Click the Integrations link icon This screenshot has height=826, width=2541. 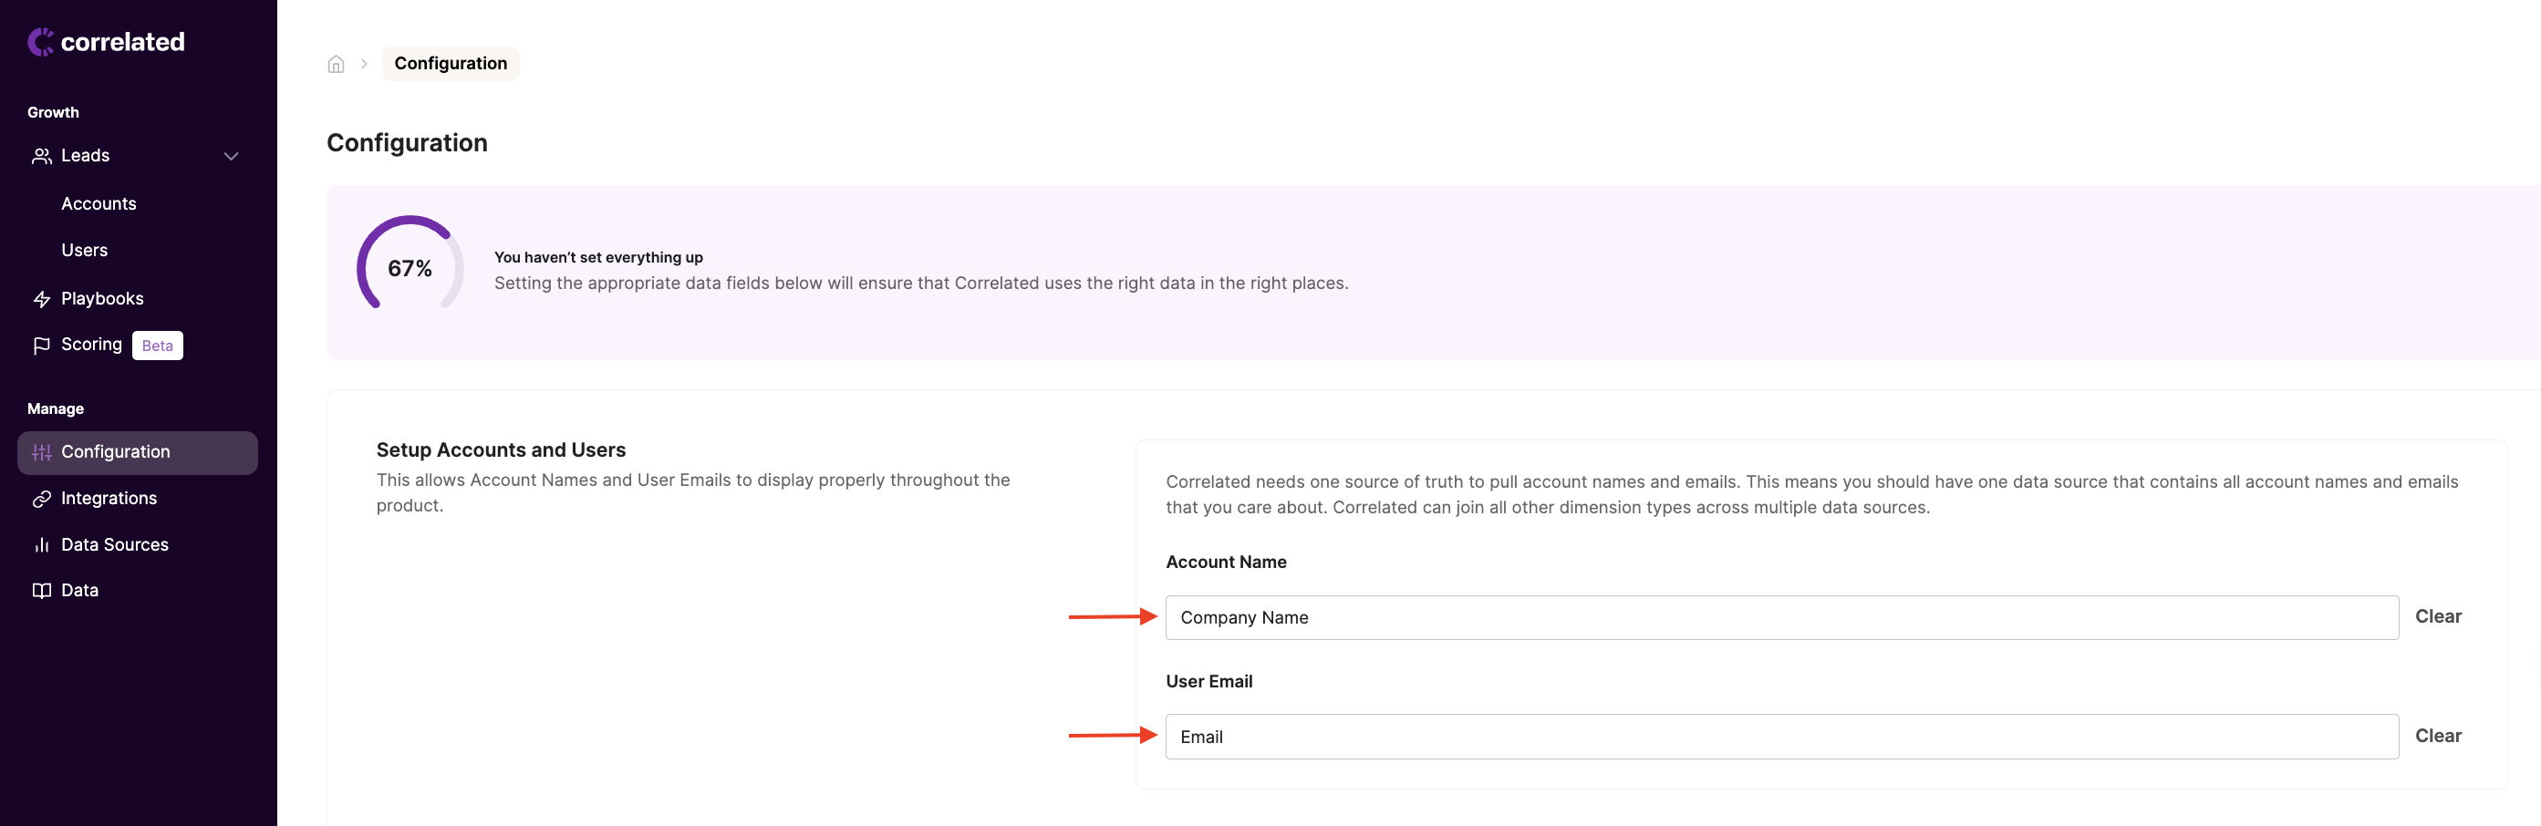click(41, 499)
